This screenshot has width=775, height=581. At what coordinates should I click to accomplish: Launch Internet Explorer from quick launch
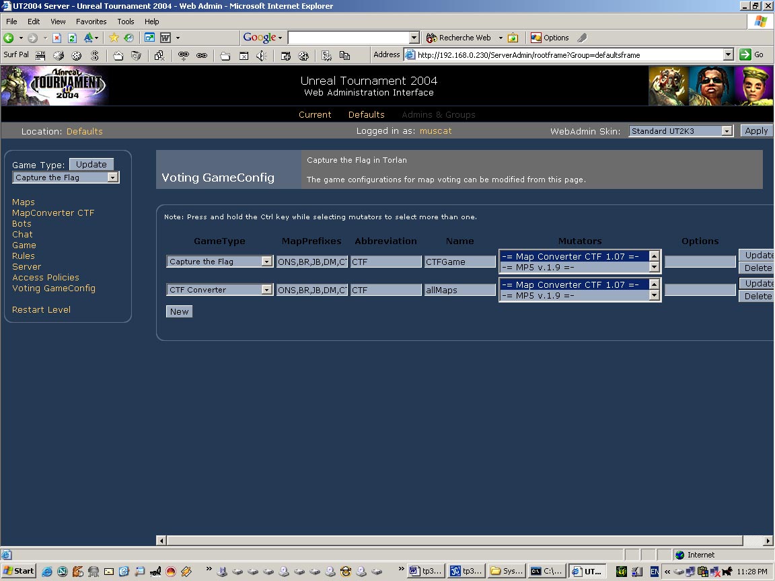click(x=47, y=572)
